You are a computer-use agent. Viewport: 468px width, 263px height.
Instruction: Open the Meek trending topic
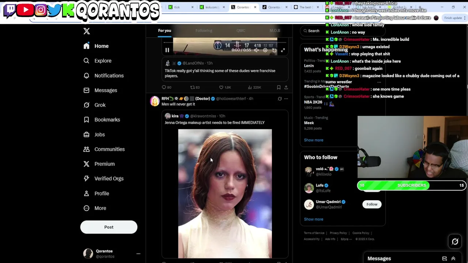tap(309, 123)
